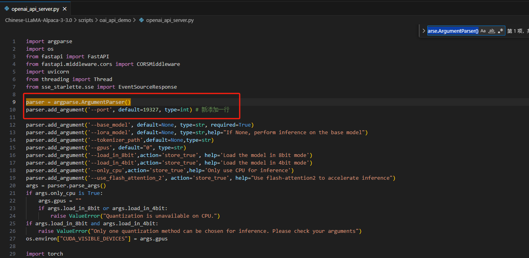Toggle Match Whole Word in find widget
The width and height of the screenshot is (529, 258).
click(x=492, y=31)
